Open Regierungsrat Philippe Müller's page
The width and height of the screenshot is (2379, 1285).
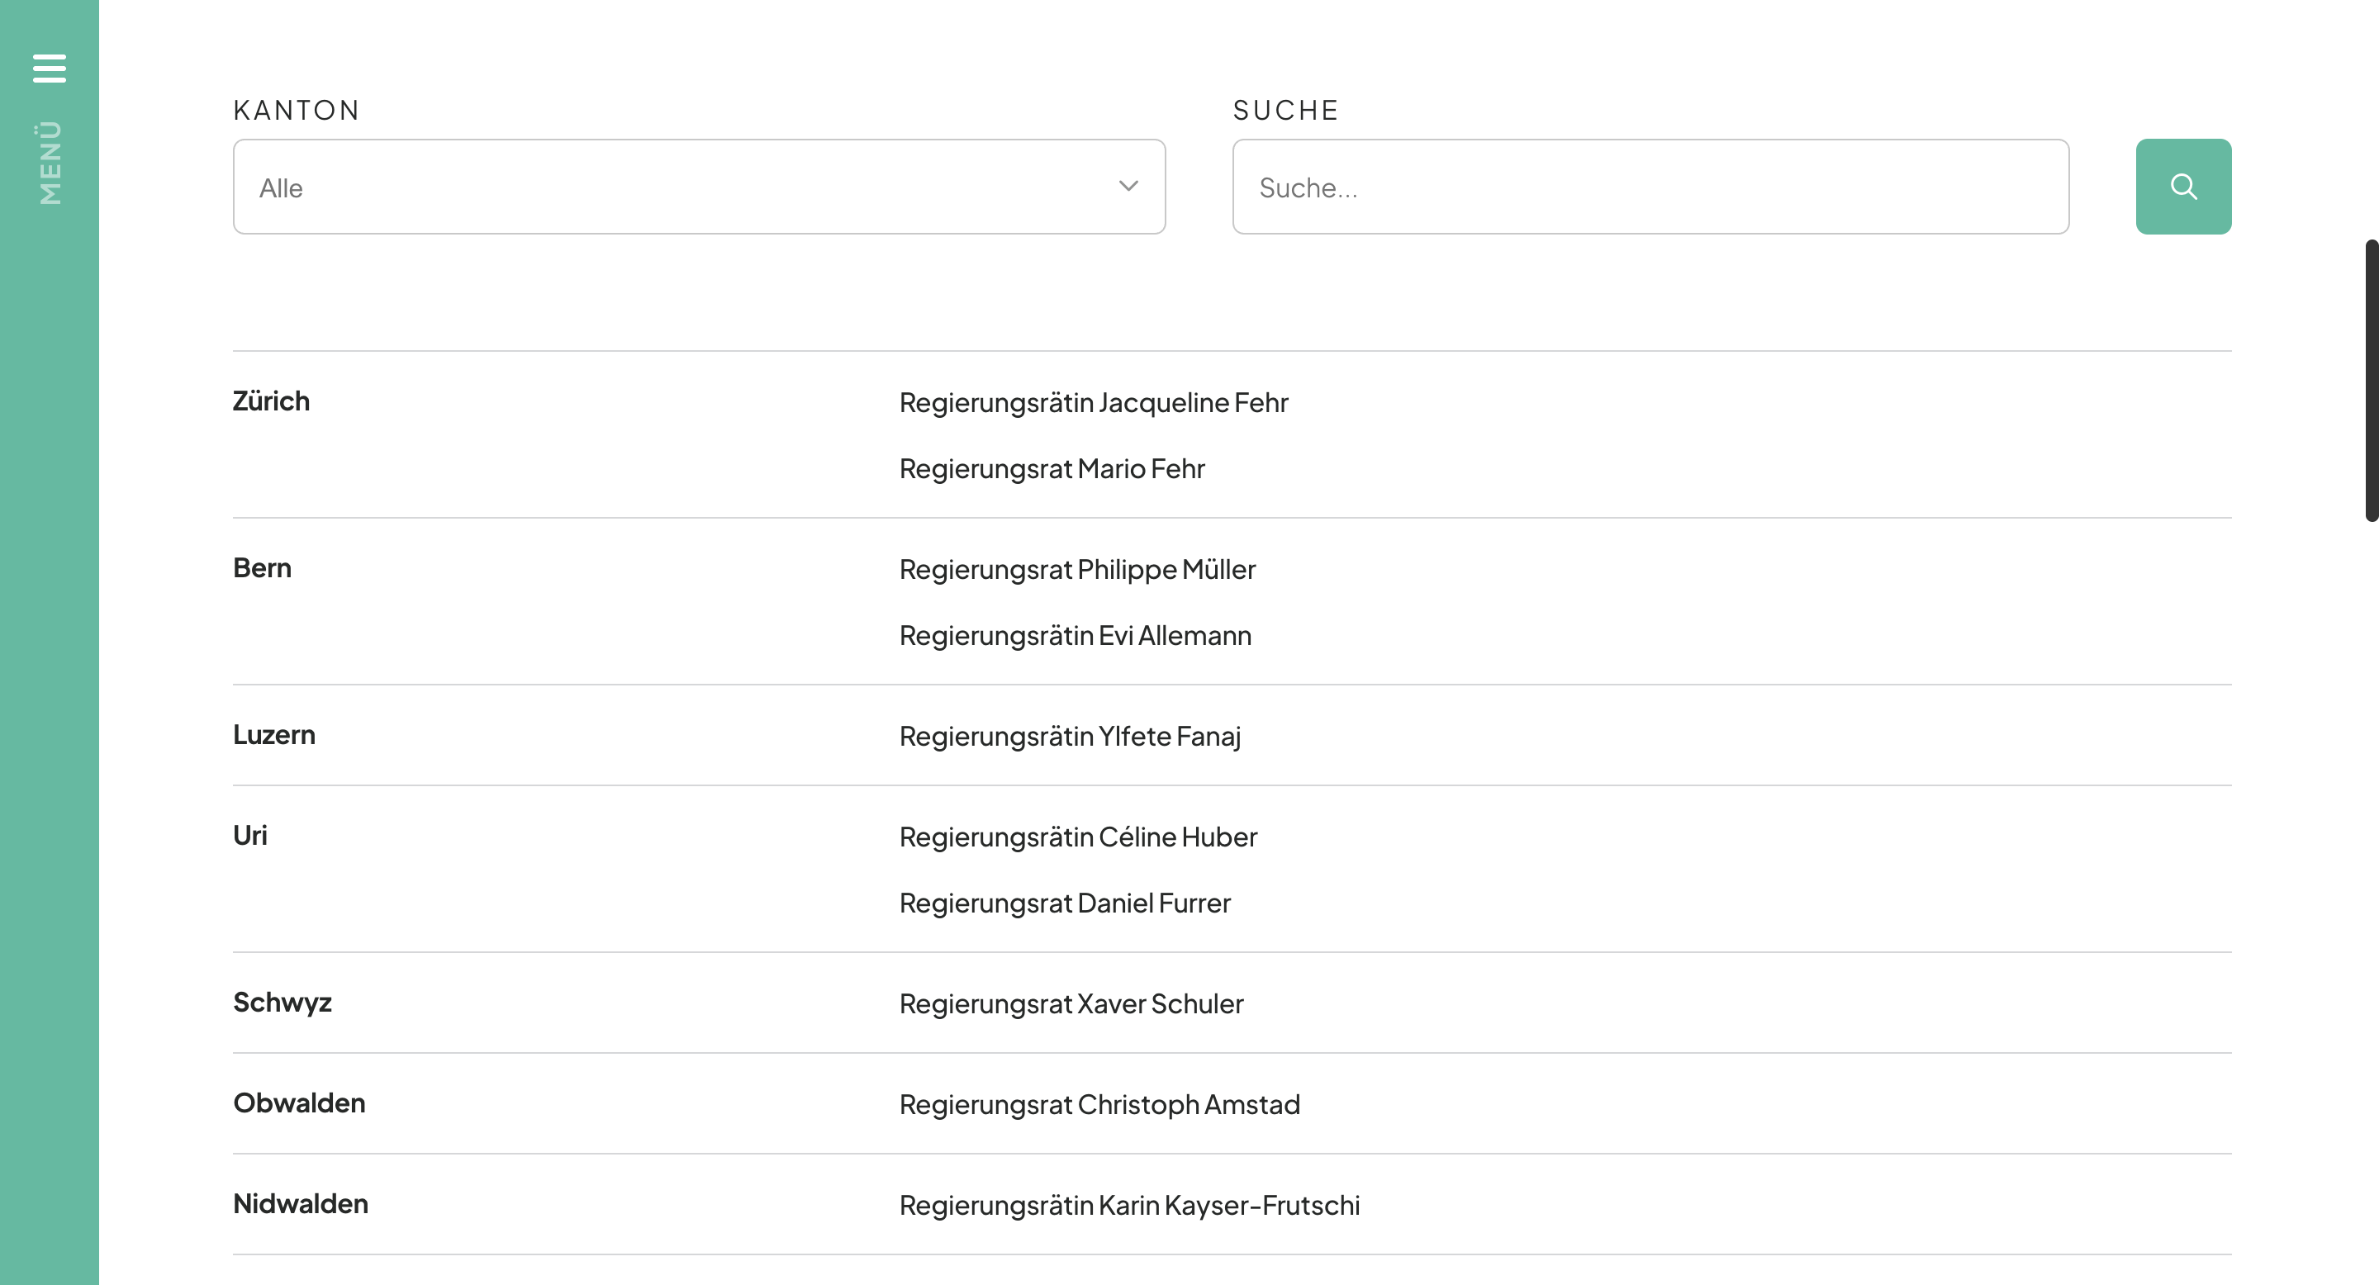click(1077, 570)
